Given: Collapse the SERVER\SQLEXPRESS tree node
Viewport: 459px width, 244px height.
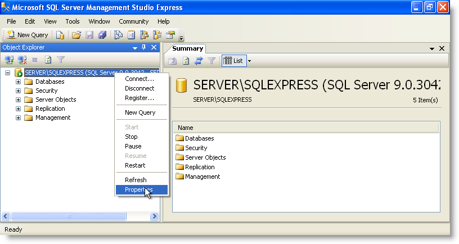Looking at the screenshot, I should click(8, 73).
